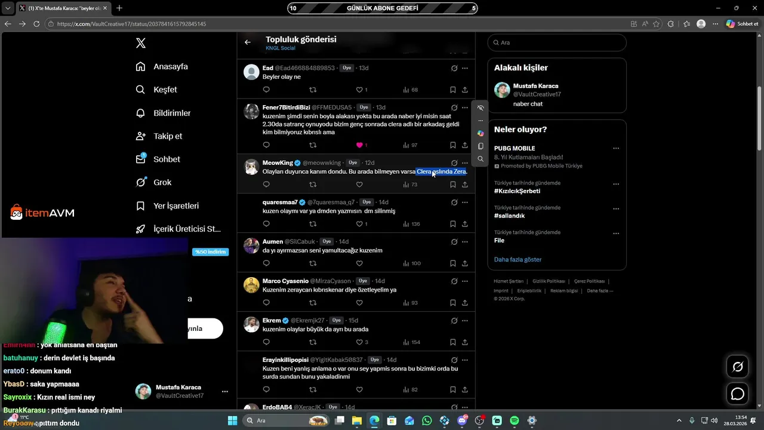The image size is (764, 430).
Task: Open Yer İşaretleri in the sidebar
Action: 168,205
